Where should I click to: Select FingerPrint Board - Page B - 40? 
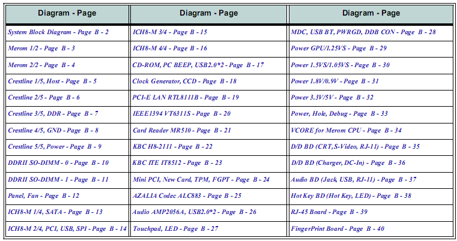[x=337, y=229]
